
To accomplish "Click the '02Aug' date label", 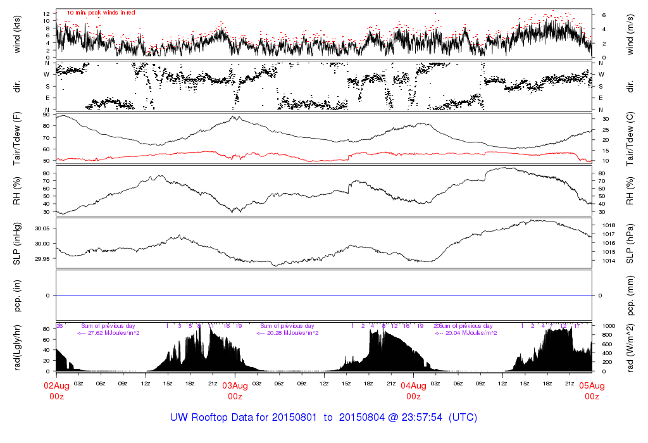I will click(56, 385).
